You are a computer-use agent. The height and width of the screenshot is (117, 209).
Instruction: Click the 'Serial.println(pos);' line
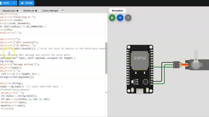(14, 102)
